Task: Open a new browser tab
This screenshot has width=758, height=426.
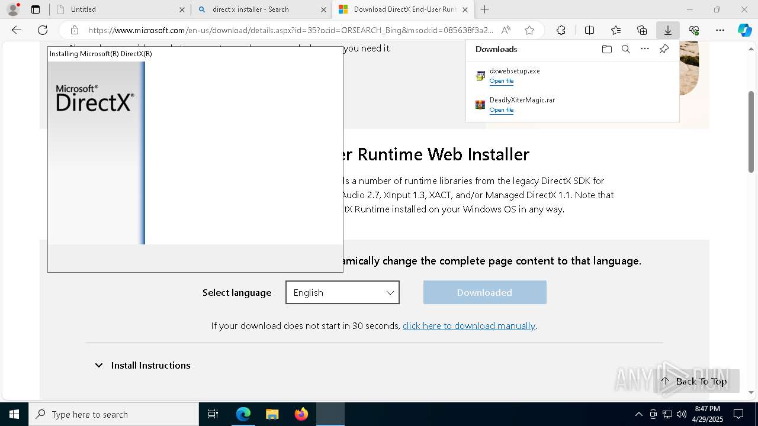Action: pyautogui.click(x=485, y=9)
